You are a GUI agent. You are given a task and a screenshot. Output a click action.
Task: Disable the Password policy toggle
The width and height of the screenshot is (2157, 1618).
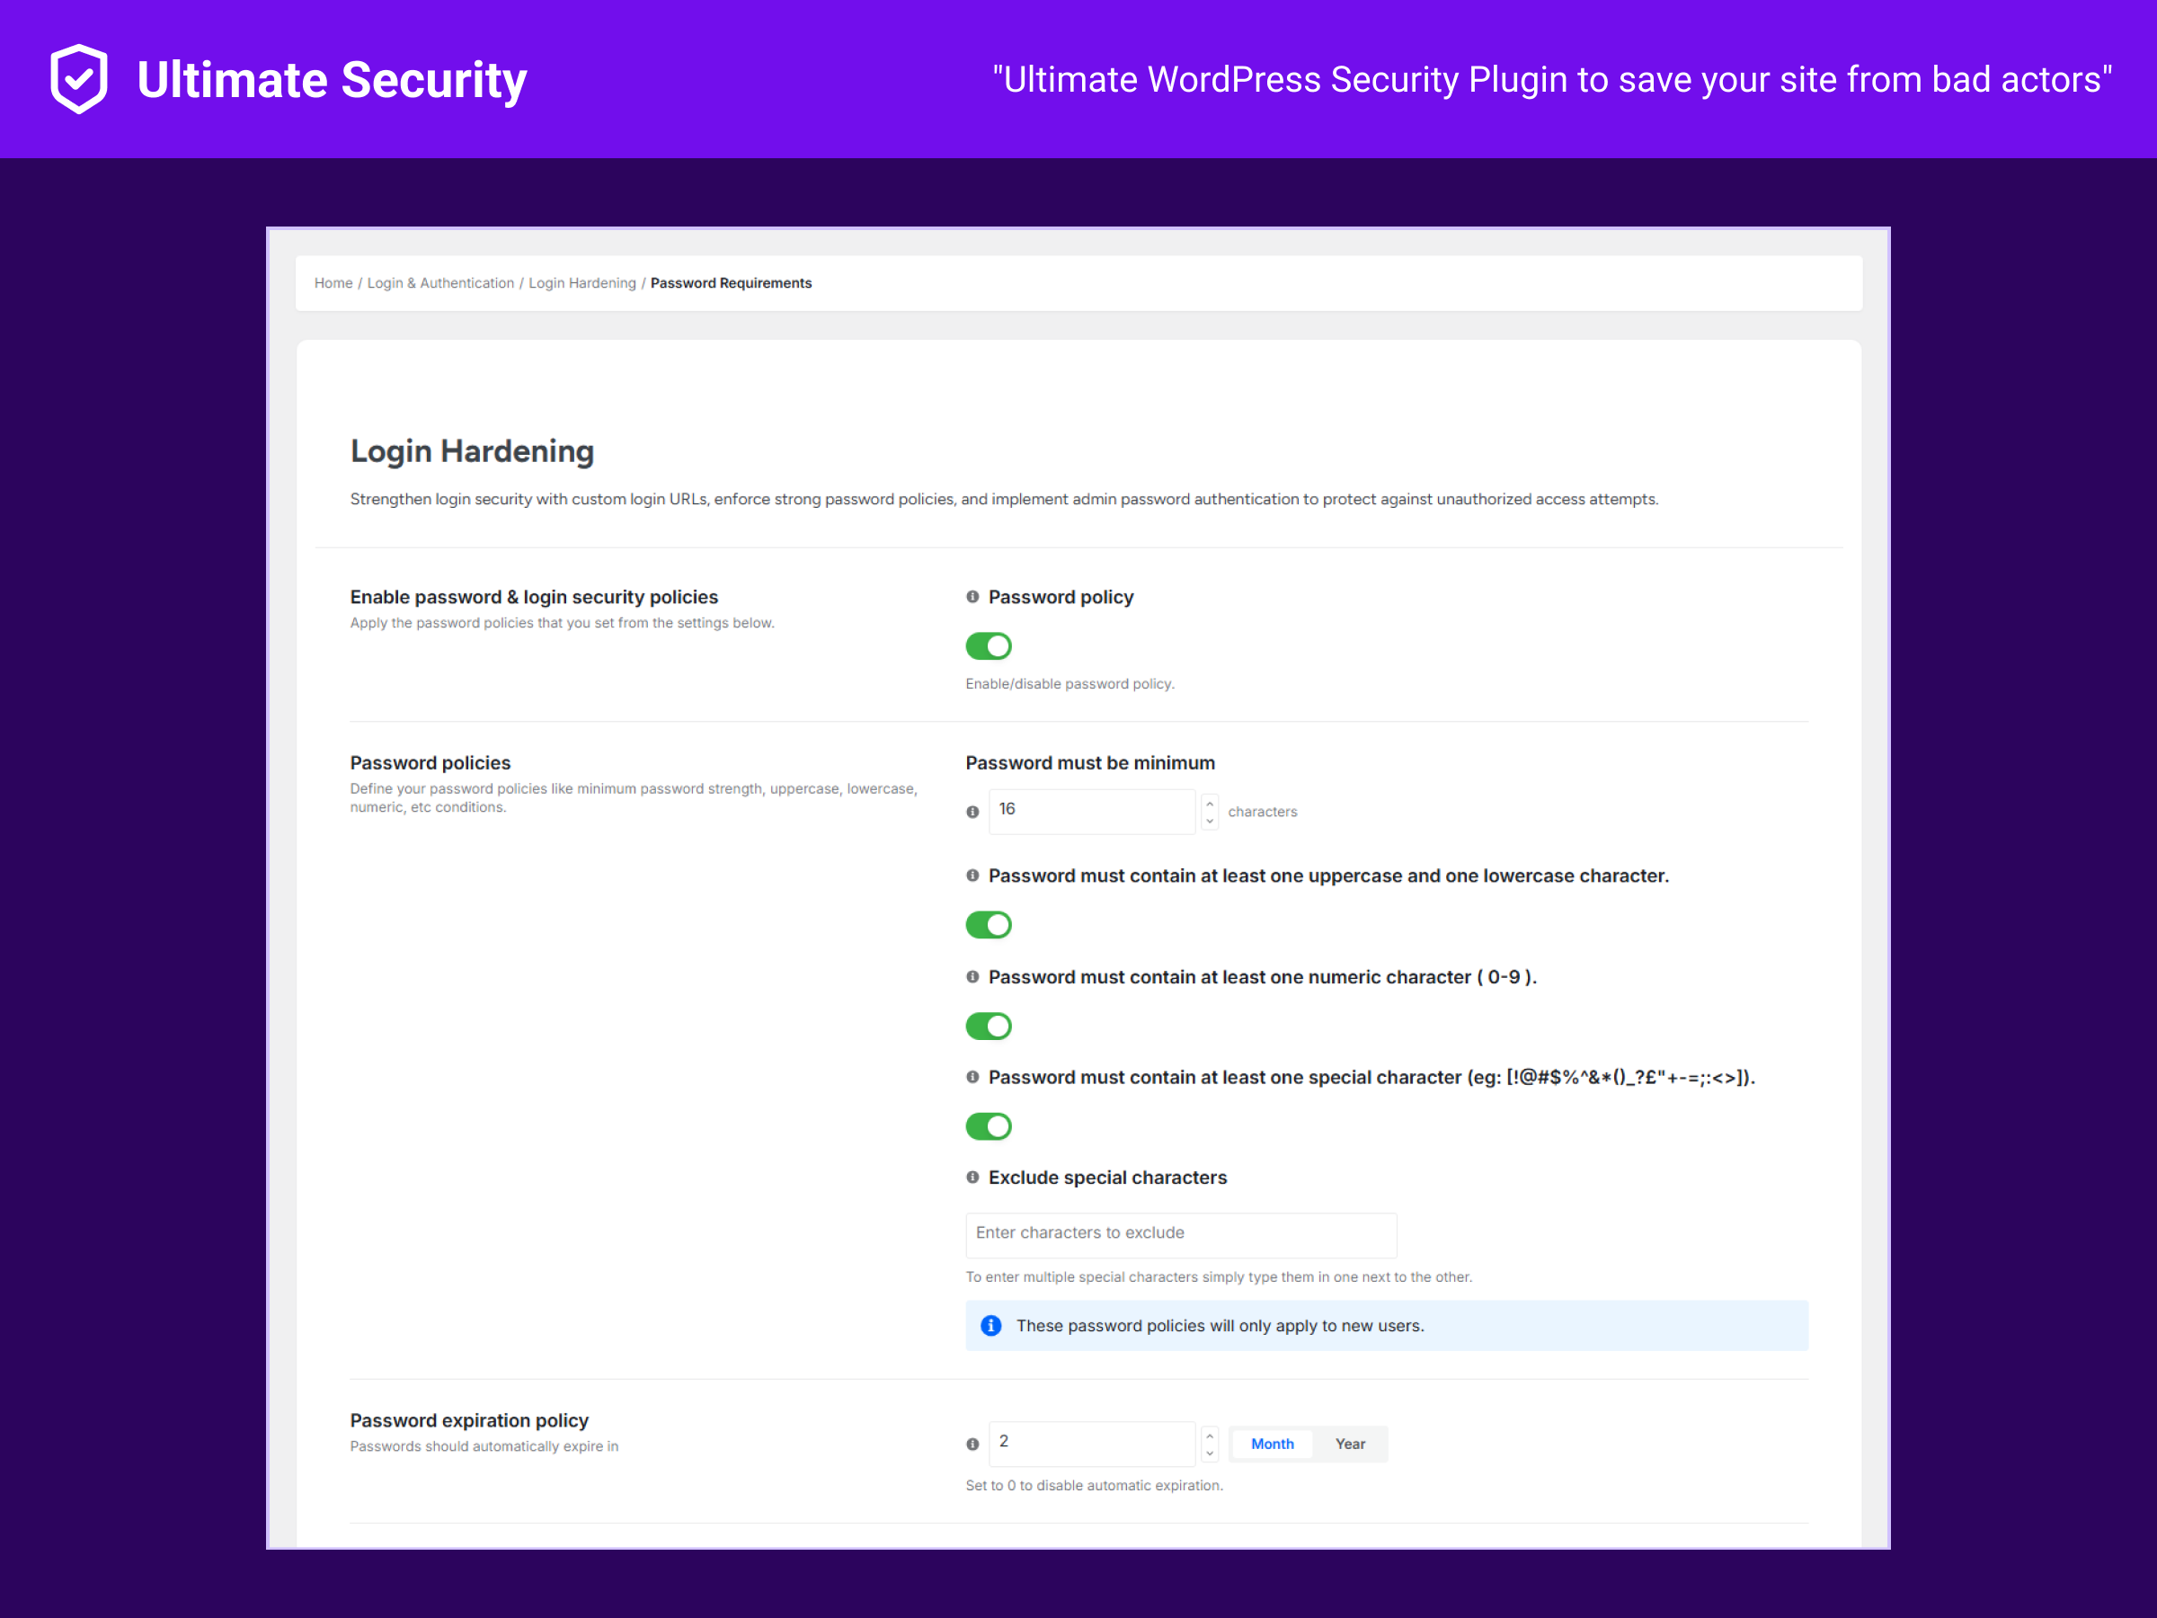[x=989, y=645]
